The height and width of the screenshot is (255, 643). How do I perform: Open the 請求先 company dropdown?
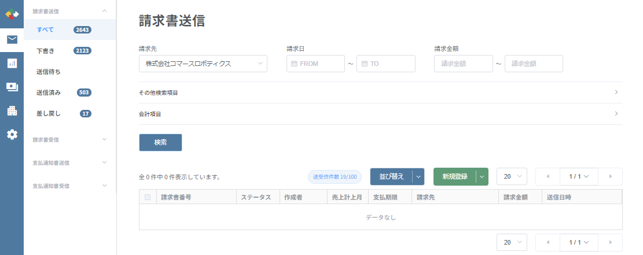tap(203, 64)
